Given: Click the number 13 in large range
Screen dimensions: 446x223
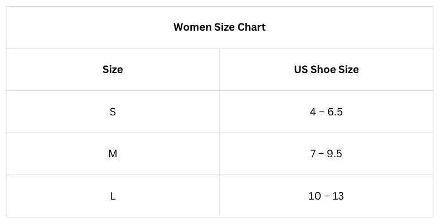Looking at the screenshot, I should (x=338, y=196).
